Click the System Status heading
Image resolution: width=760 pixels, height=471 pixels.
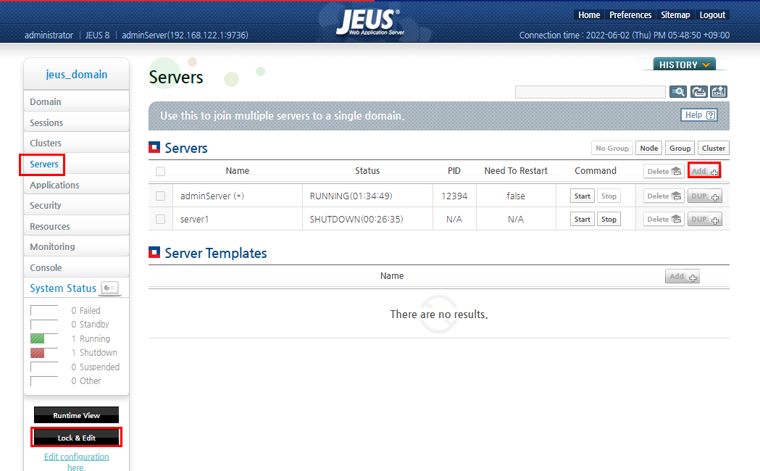pyautogui.click(x=63, y=288)
